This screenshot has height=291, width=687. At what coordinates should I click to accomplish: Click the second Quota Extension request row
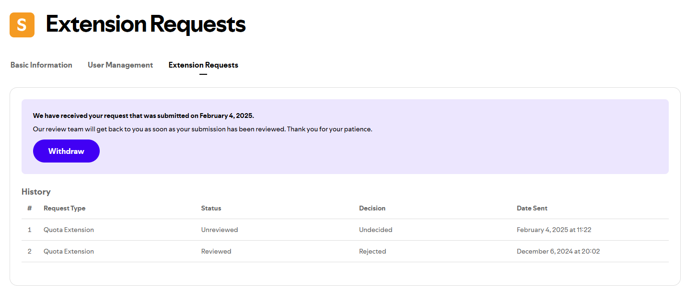pyautogui.click(x=69, y=251)
